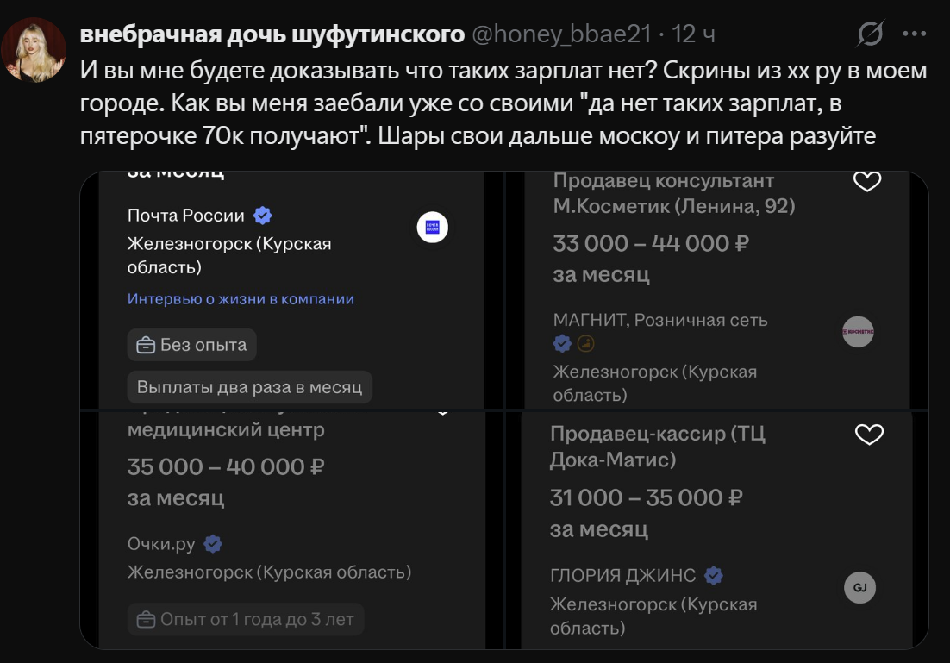This screenshot has height=663, width=950.
Task: Open the post via the 12 ч timestamp
Action: (x=694, y=34)
